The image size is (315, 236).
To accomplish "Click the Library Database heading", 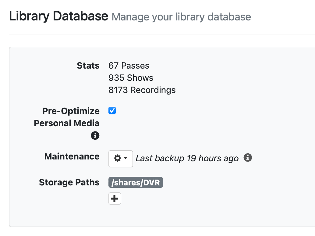I will click(x=58, y=16).
